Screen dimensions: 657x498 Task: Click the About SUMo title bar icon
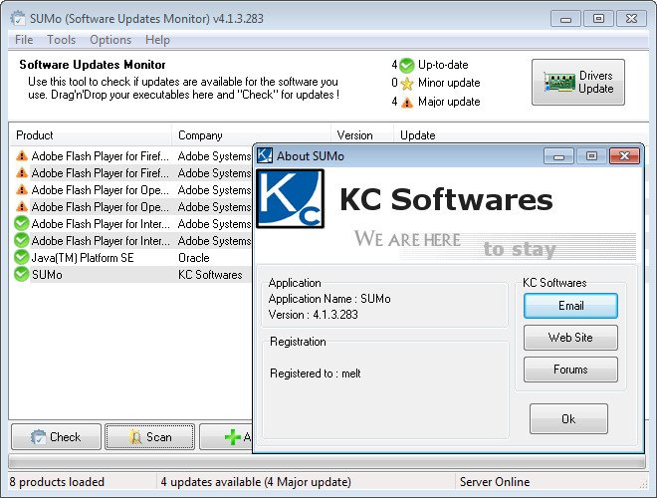coord(265,155)
